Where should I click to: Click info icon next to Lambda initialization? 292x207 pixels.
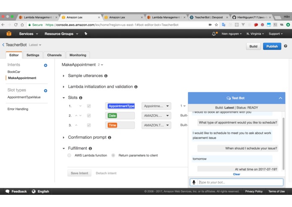136,87
